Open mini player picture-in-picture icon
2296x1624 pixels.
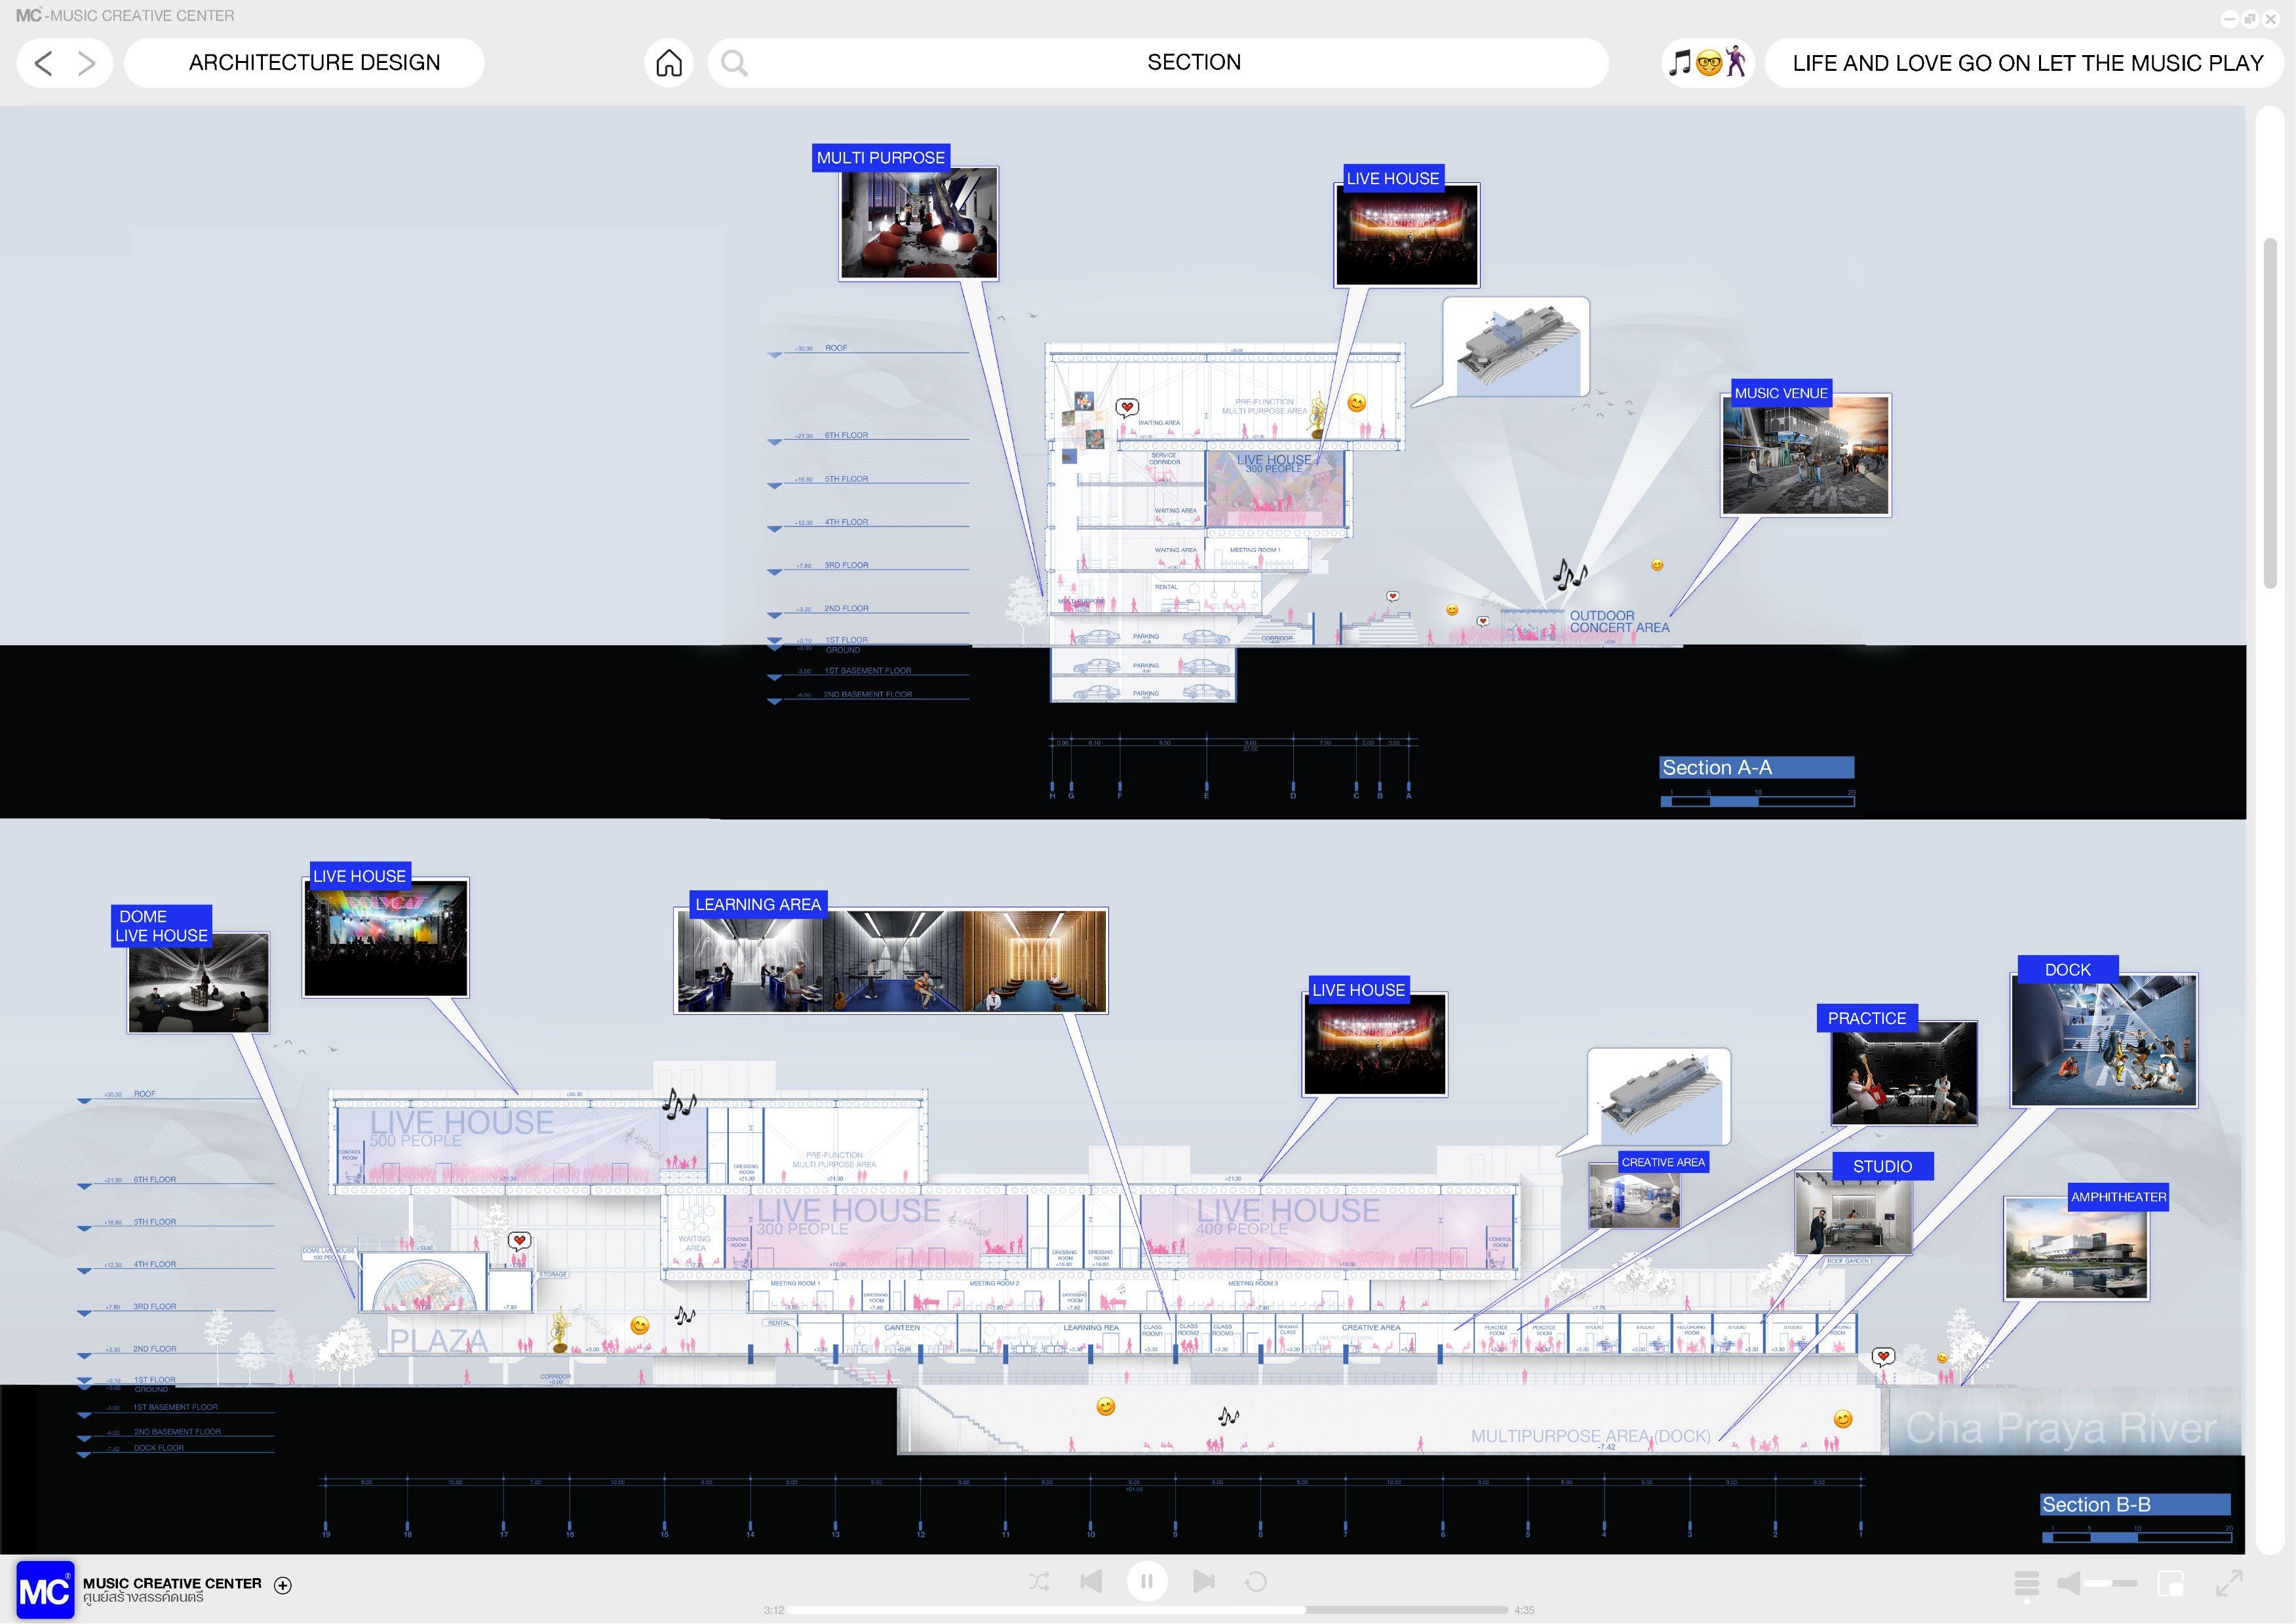click(x=2171, y=1583)
